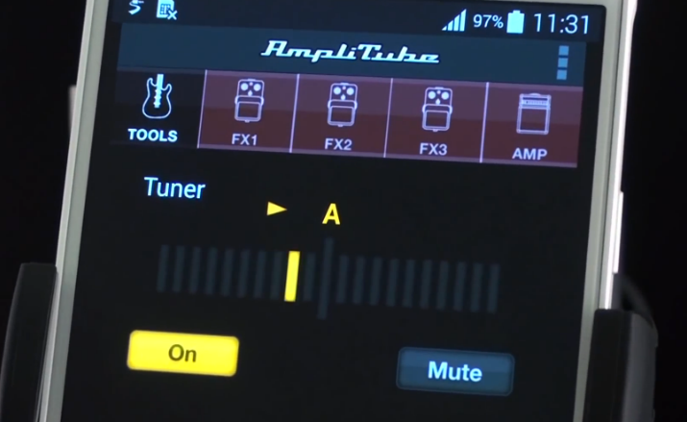Toggle the Mute button
The image size is (687, 422).
tap(455, 371)
